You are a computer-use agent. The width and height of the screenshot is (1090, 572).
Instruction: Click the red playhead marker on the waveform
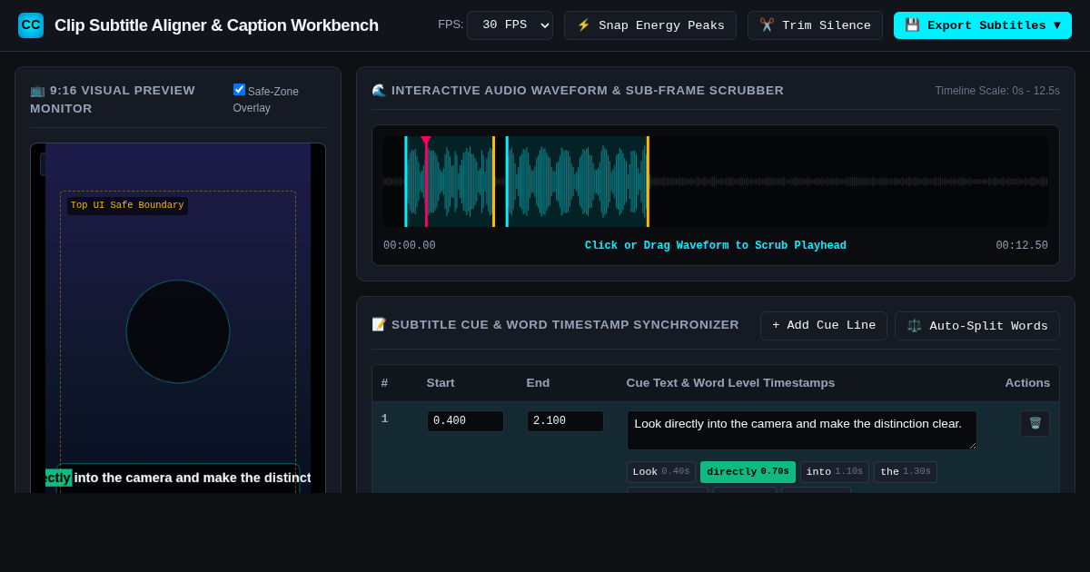(x=426, y=182)
